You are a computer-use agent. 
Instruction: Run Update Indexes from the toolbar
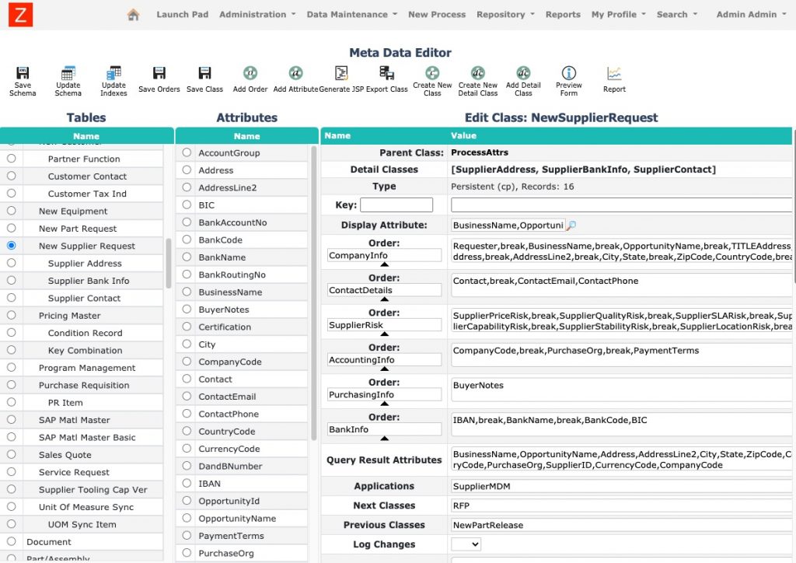113,73
